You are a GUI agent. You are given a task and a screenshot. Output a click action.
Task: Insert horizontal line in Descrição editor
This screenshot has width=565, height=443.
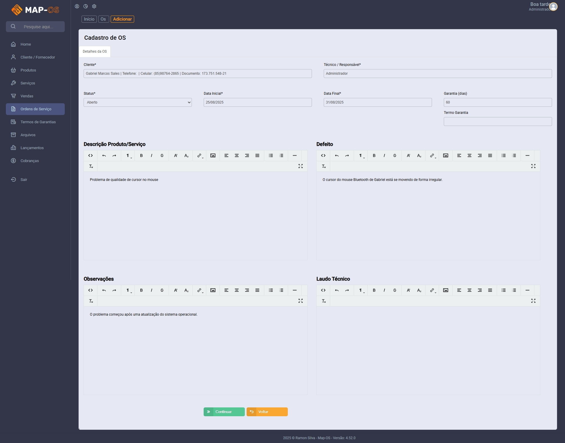tap(295, 156)
